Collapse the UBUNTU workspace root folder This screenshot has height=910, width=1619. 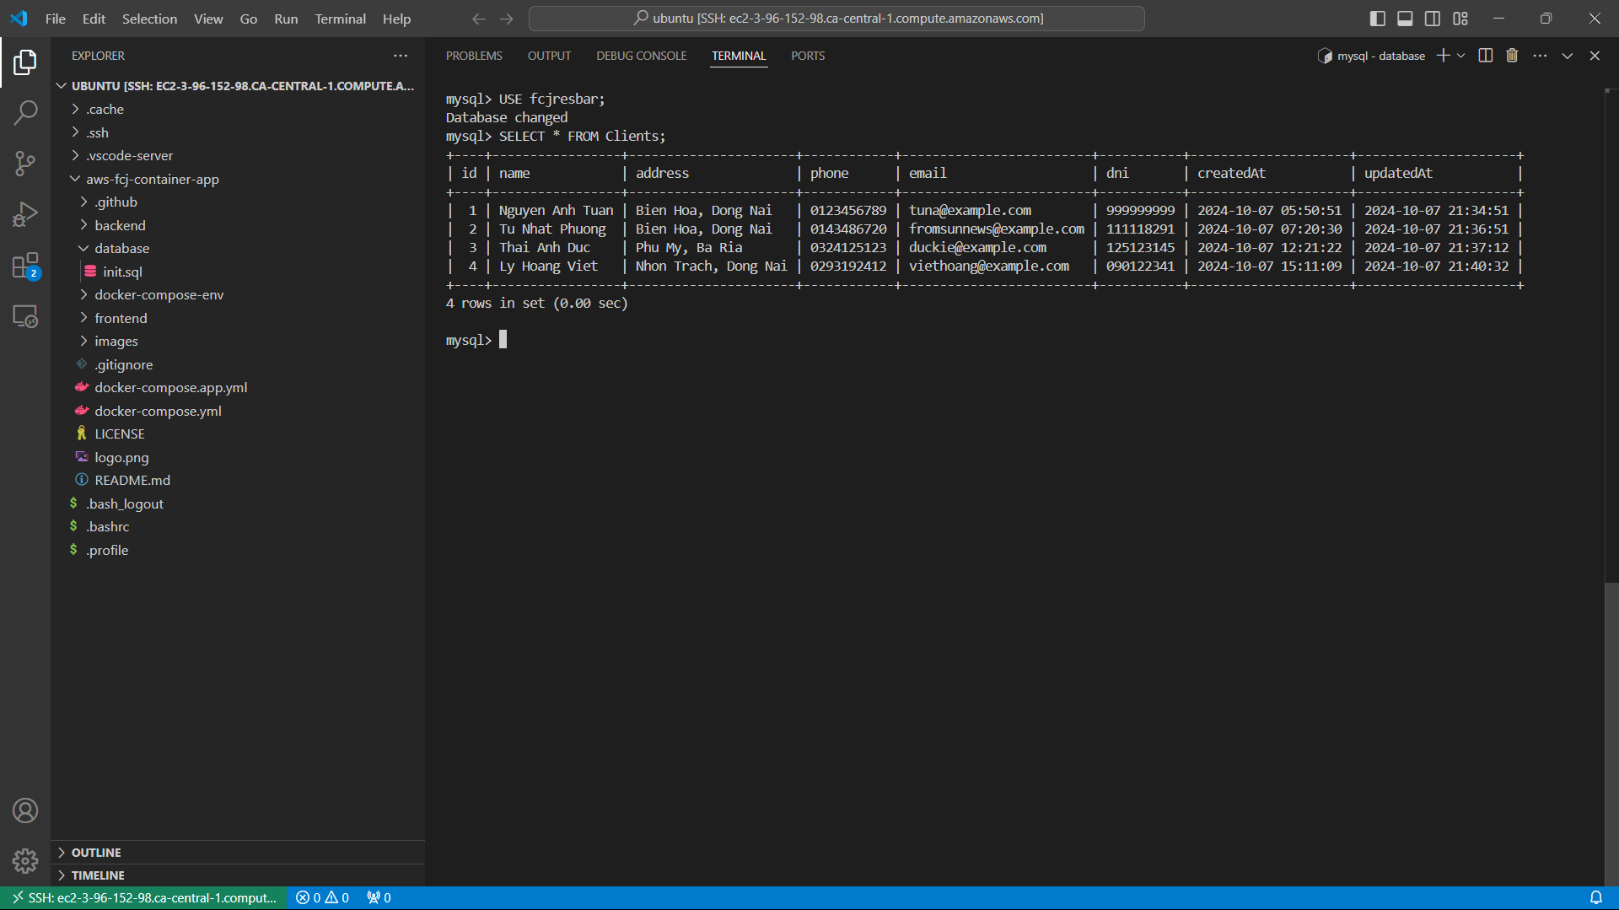(238, 86)
